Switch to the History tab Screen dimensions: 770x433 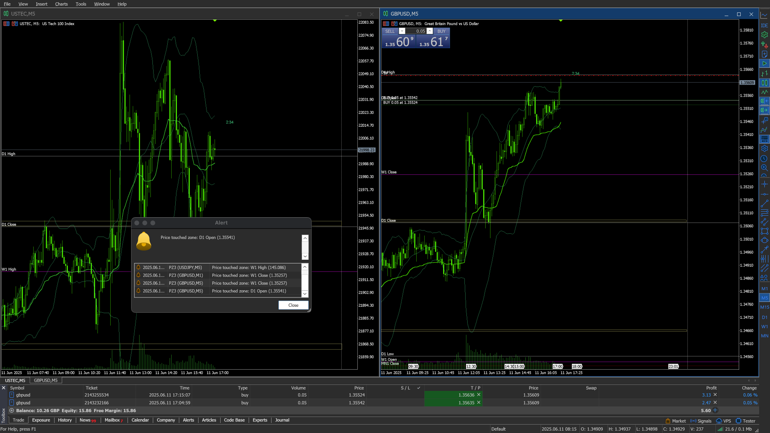65,420
